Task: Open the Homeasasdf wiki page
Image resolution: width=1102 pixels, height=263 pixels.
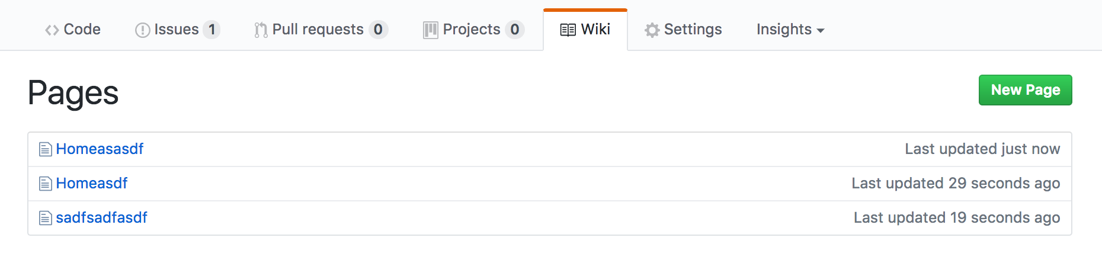Action: point(100,149)
